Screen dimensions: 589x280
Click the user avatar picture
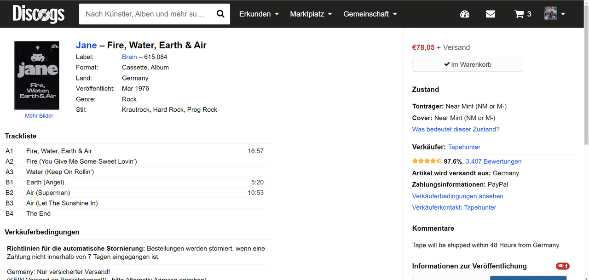tap(550, 14)
